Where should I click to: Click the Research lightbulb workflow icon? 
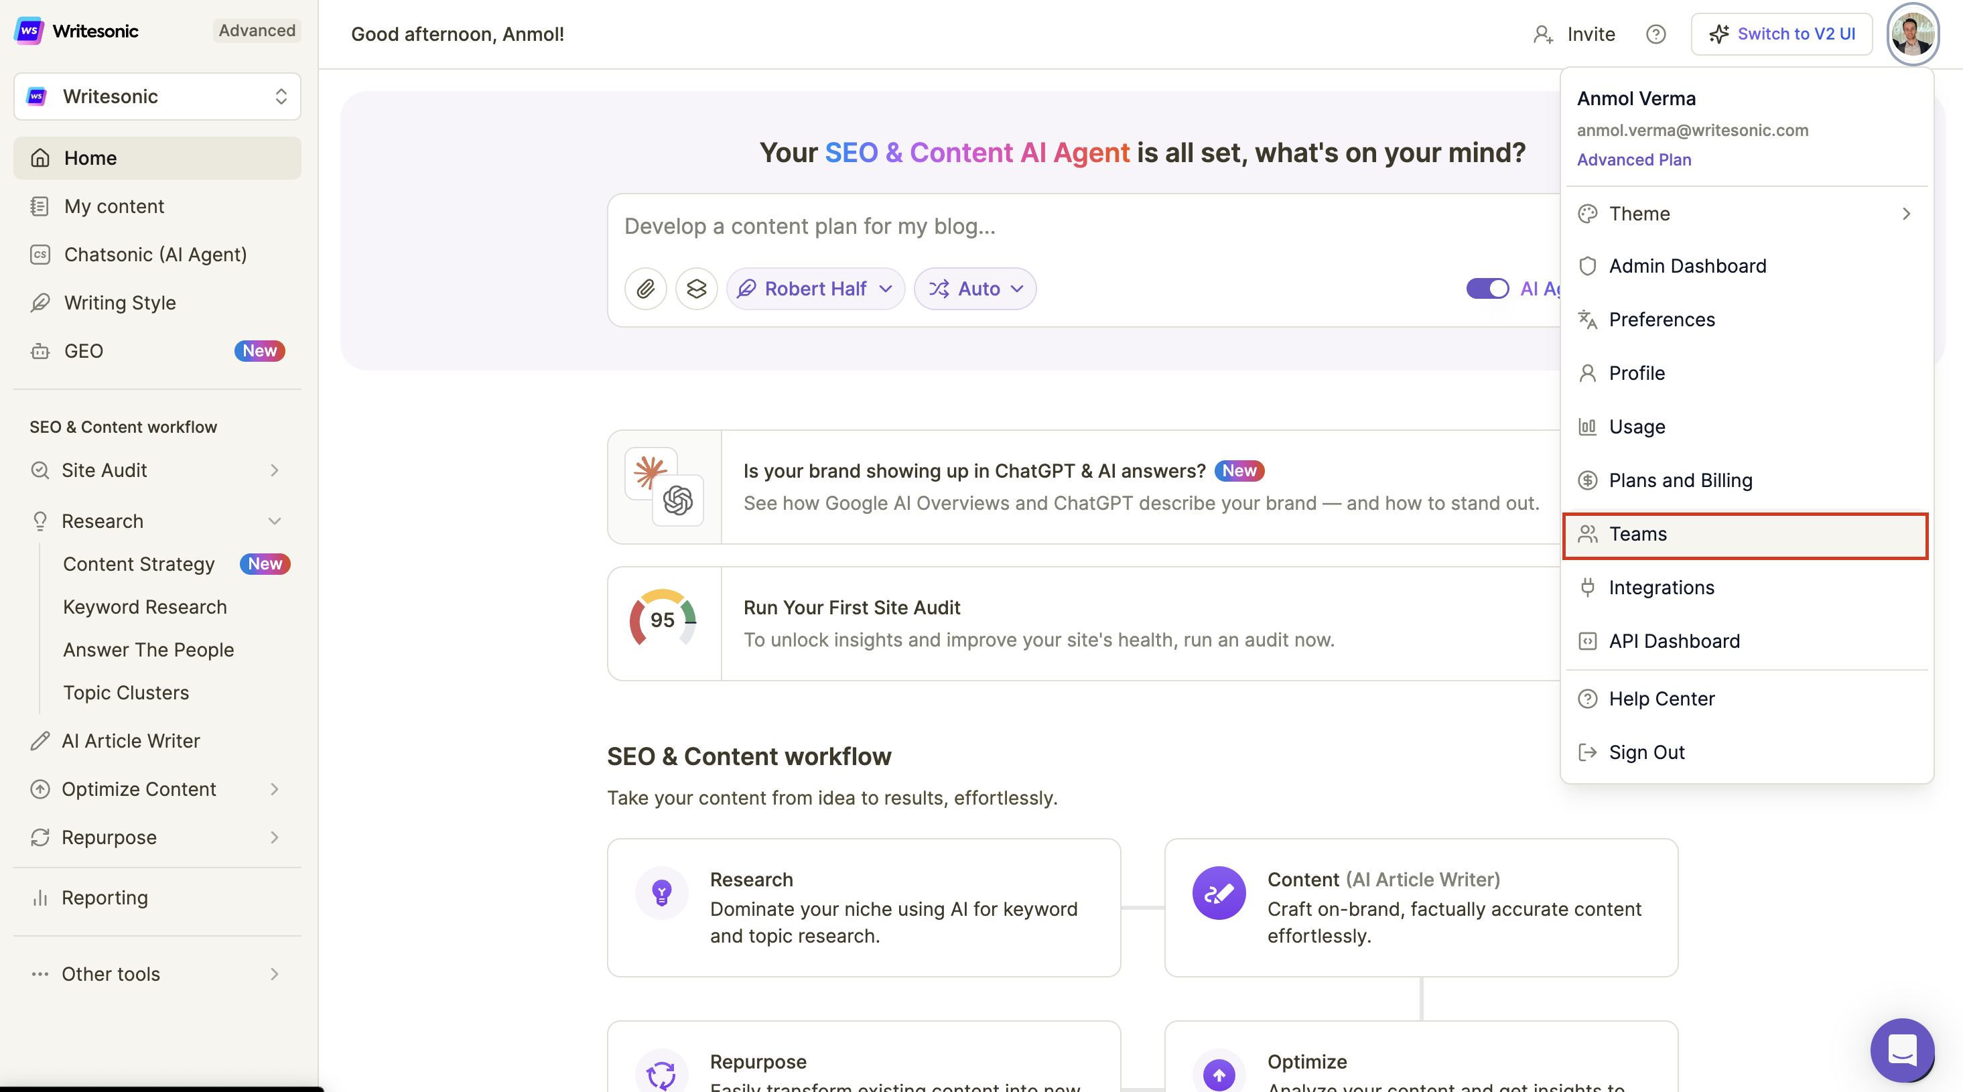tap(661, 892)
